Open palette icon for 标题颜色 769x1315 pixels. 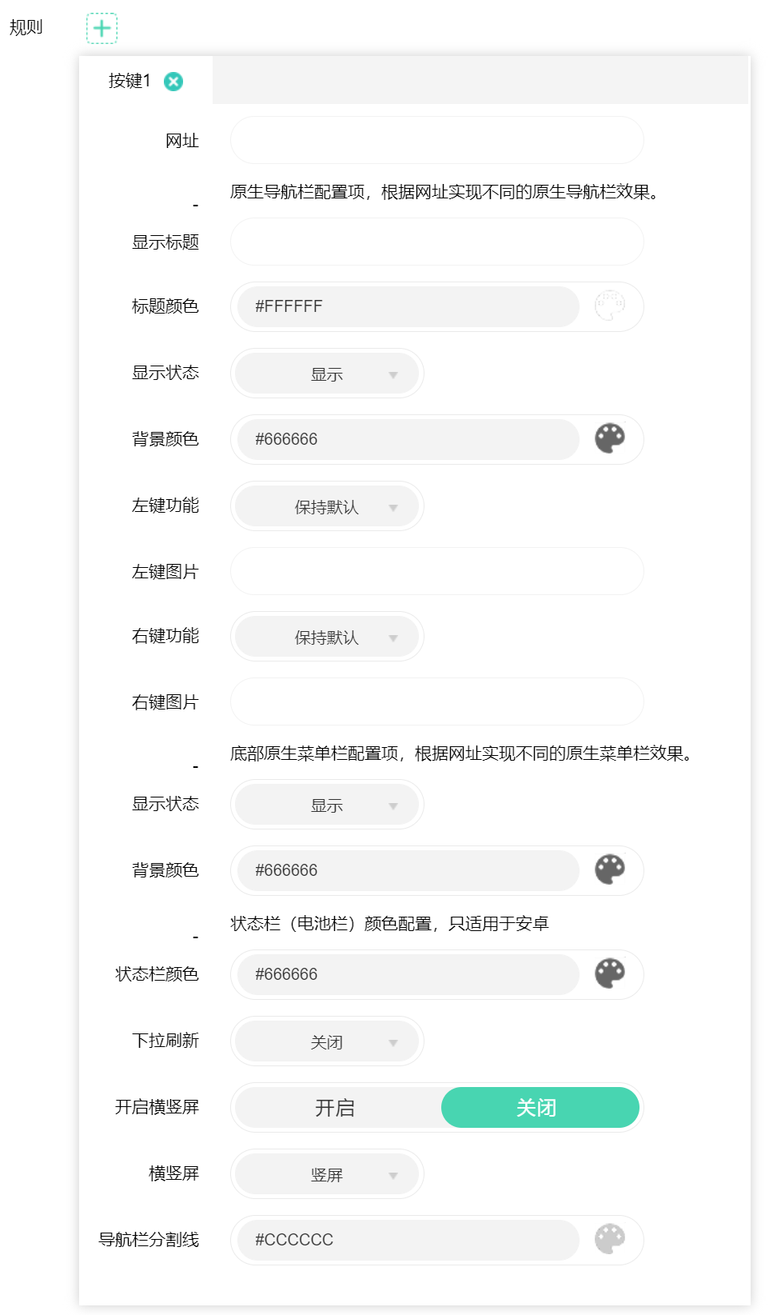click(610, 306)
